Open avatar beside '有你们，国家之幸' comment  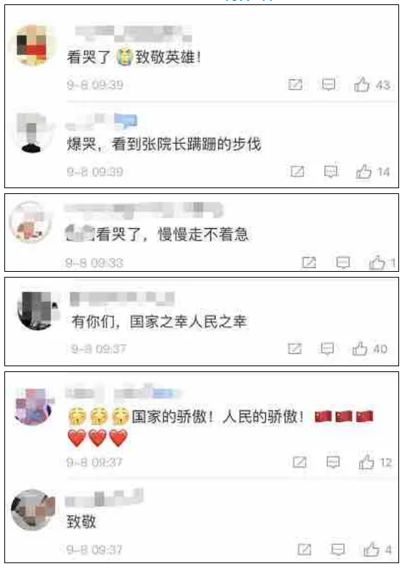[38, 310]
